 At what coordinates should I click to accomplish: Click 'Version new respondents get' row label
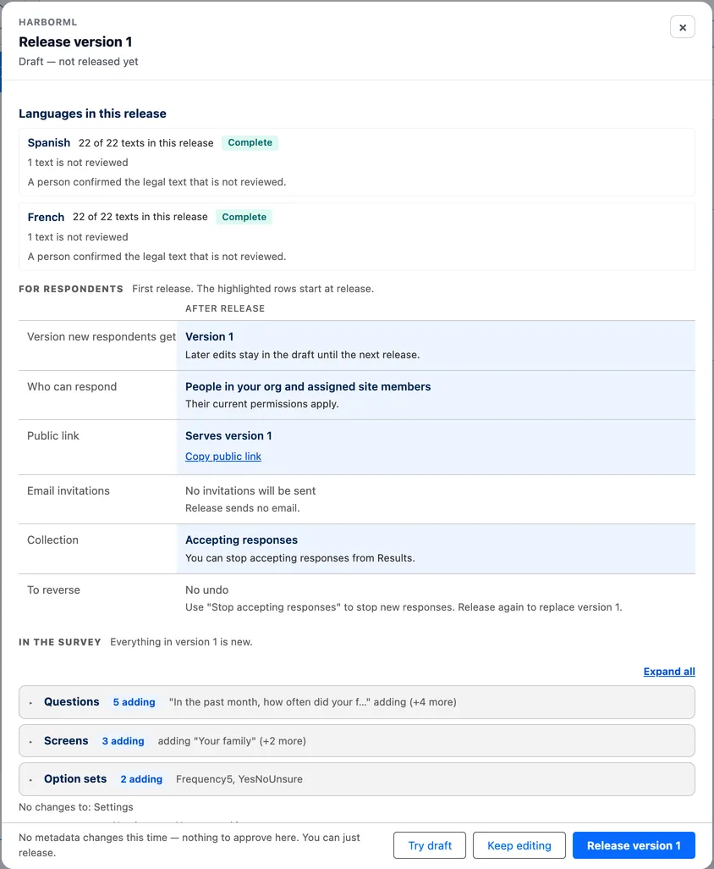102,336
